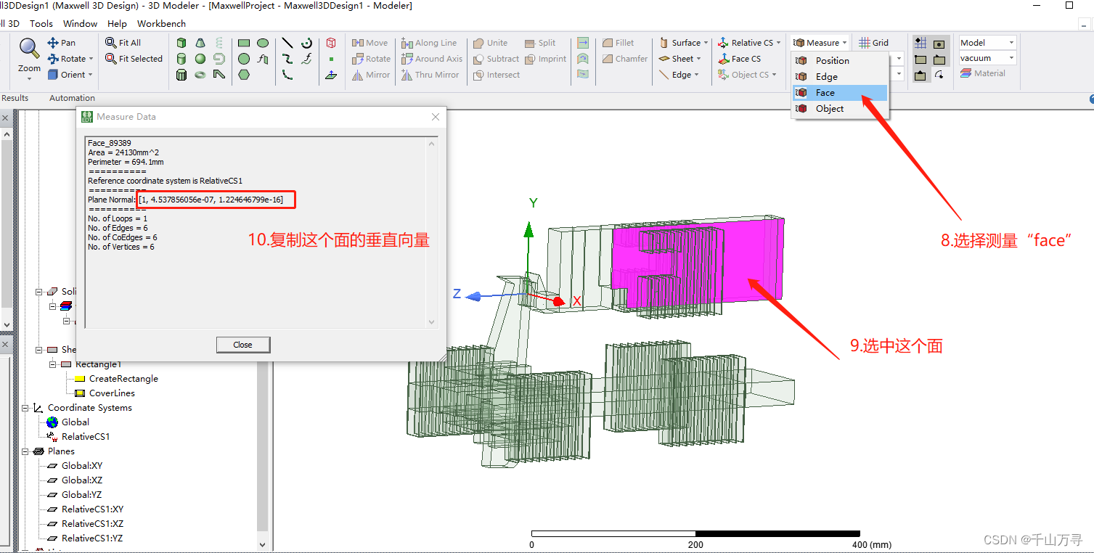Select the Draw Rectangle tool
1094x553 pixels.
[x=244, y=43]
